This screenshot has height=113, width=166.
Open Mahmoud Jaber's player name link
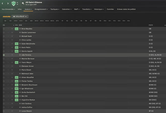27,74
